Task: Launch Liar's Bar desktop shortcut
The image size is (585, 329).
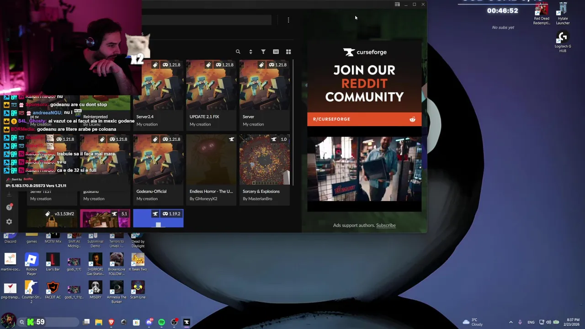Action: point(53,262)
